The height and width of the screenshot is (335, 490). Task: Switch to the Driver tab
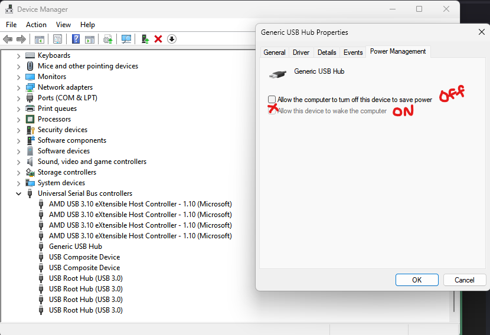tap(301, 52)
